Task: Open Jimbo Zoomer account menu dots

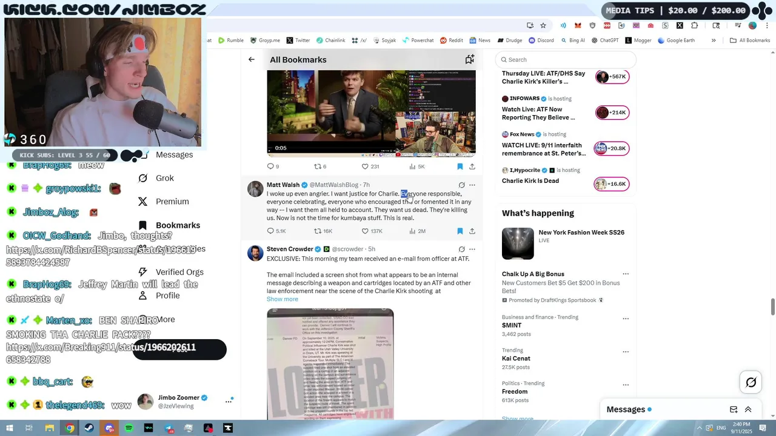Action: pos(229,401)
